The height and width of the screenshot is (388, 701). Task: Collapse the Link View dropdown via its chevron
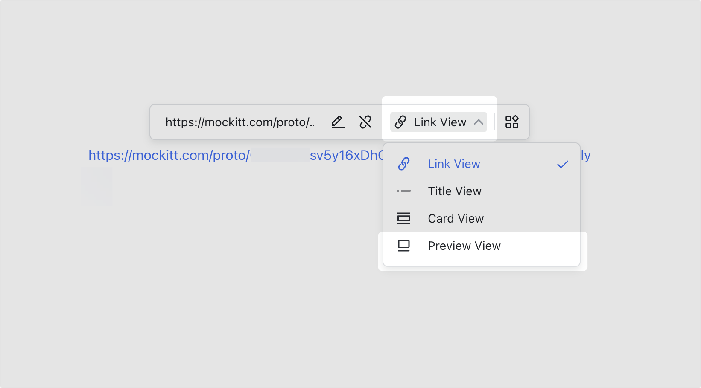click(479, 122)
